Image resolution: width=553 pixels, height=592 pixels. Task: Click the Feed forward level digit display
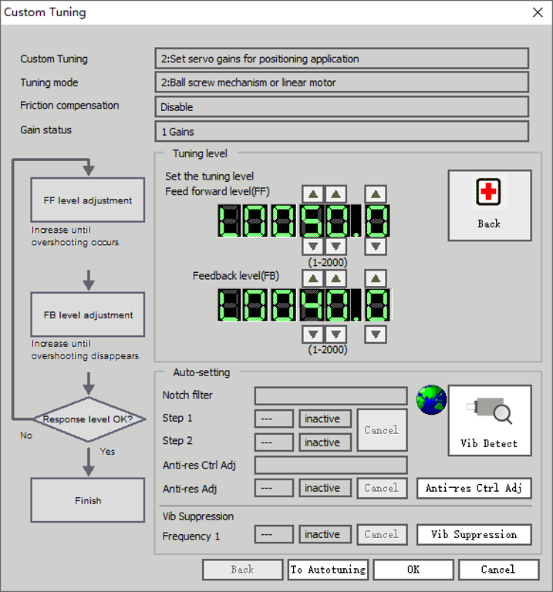click(x=304, y=221)
